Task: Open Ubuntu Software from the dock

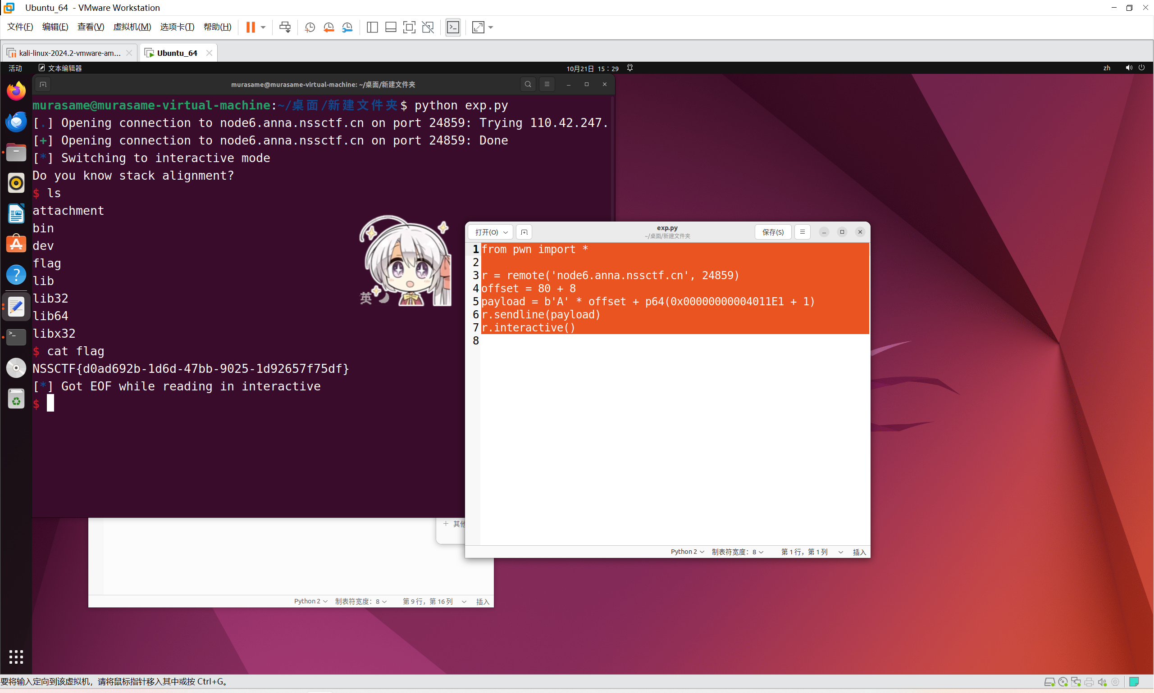Action: [x=16, y=244]
